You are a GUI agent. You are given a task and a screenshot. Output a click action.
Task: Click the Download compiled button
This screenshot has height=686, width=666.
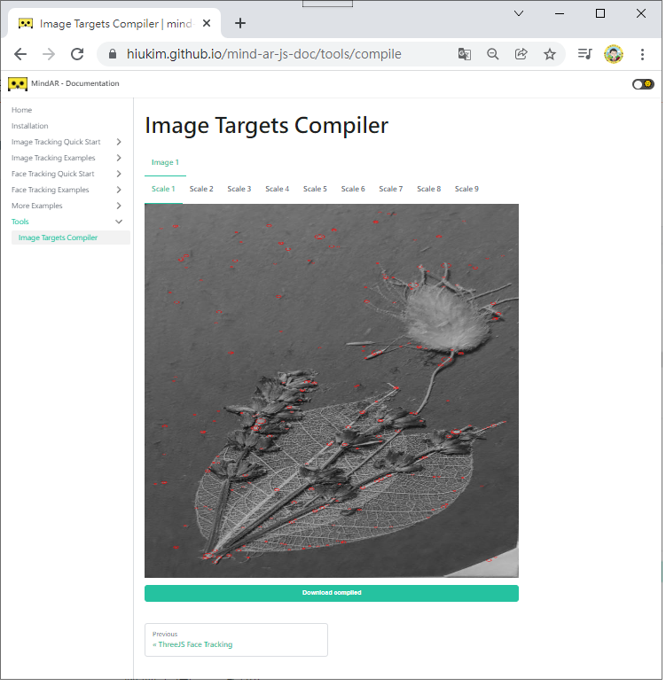click(332, 593)
